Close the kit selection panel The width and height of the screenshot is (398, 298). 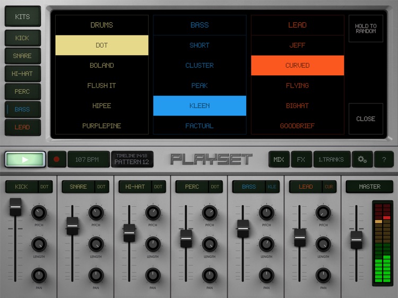point(366,119)
